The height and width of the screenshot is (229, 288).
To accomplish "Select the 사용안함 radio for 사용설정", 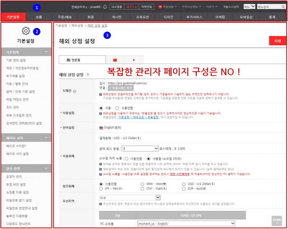I will point(117,108).
